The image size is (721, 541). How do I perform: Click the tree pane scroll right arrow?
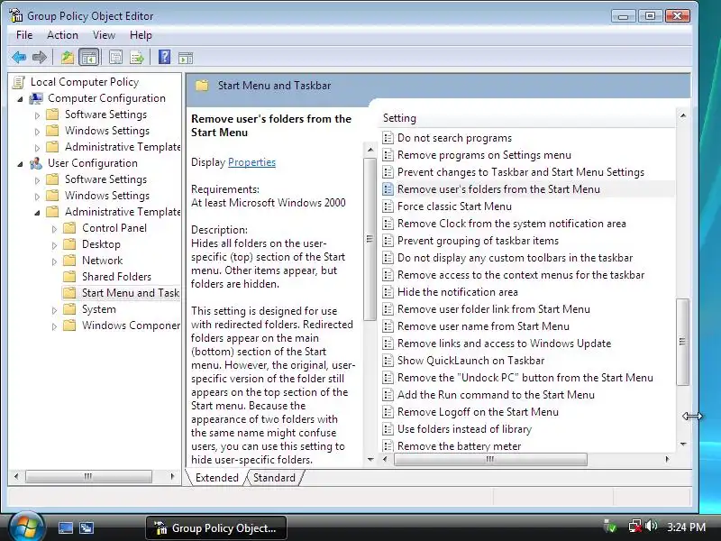(172, 476)
